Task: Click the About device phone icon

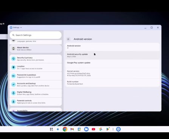Action: 13,48
